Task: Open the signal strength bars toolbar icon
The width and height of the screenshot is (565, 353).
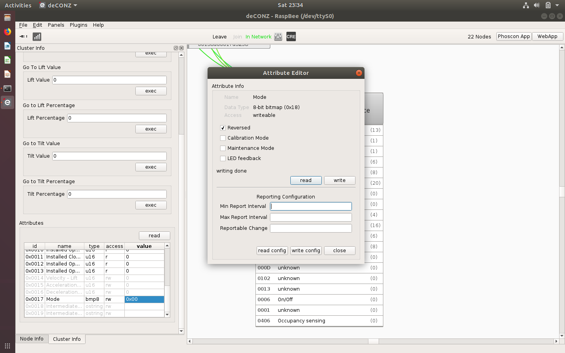Action: pos(37,36)
